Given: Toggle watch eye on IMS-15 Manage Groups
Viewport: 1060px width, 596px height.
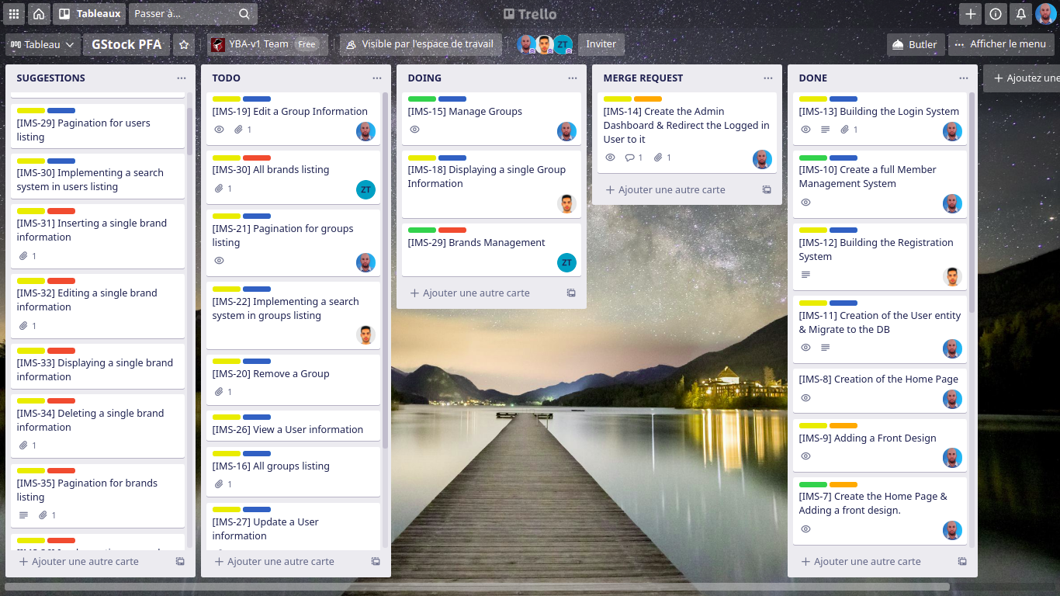Looking at the screenshot, I should pyautogui.click(x=414, y=130).
